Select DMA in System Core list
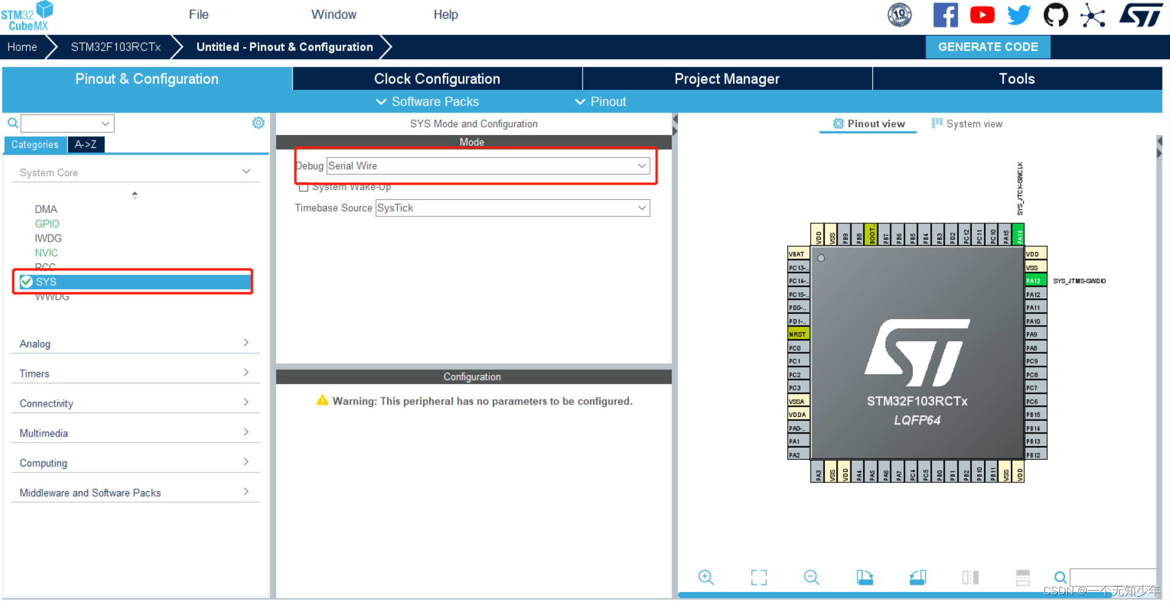This screenshot has width=1170, height=603. pos(46,209)
